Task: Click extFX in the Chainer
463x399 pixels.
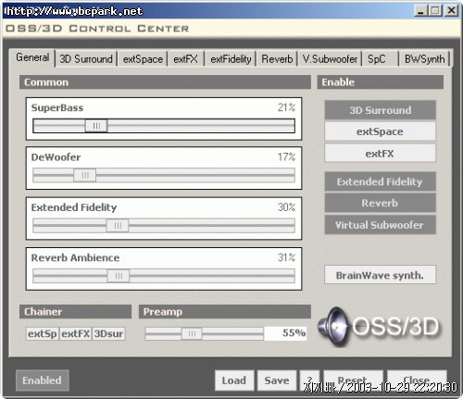Action: pos(76,333)
